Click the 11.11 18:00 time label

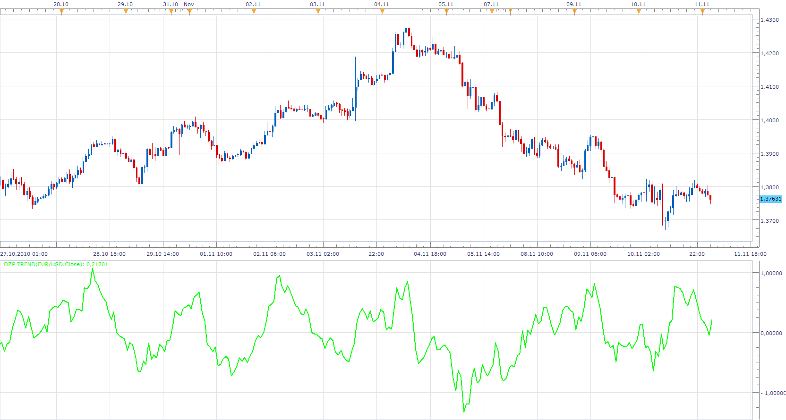[x=750, y=254]
